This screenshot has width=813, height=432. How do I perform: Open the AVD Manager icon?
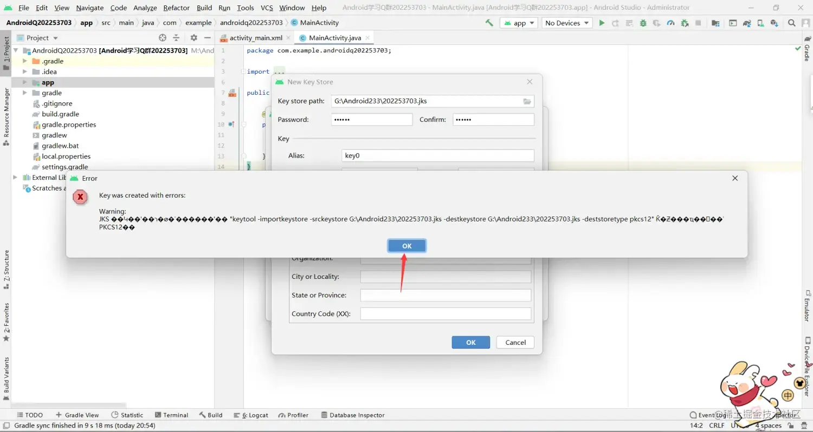click(x=760, y=23)
